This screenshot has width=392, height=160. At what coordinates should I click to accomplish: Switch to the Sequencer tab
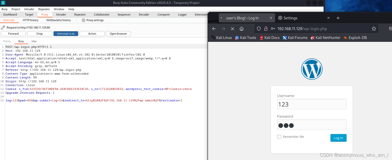[x=124, y=15]
